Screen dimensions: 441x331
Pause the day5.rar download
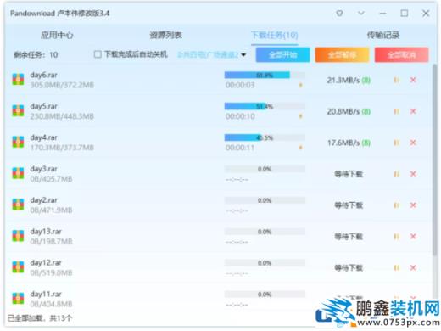point(396,111)
